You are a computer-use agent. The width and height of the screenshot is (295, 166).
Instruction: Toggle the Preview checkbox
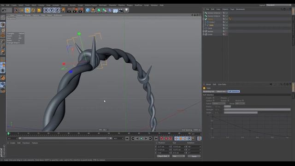pyautogui.click(x=228, y=98)
